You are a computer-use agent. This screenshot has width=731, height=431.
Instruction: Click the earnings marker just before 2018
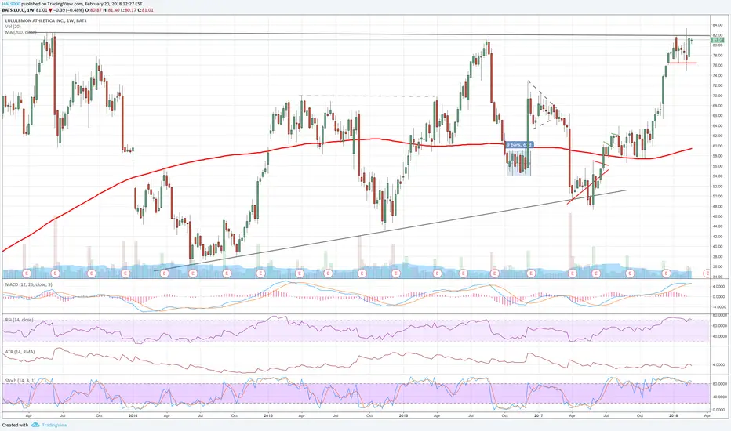tap(666, 273)
